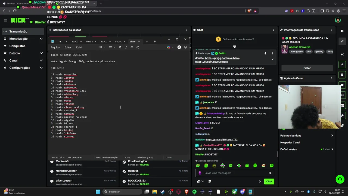
Task: Open Windows Start menu
Action: click(98, 192)
